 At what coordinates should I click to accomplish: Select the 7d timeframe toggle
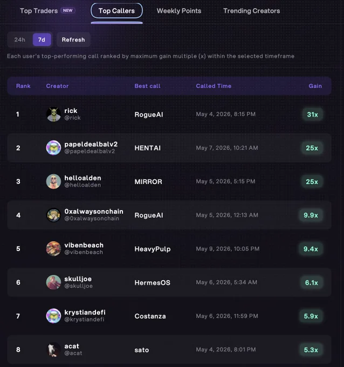[42, 40]
